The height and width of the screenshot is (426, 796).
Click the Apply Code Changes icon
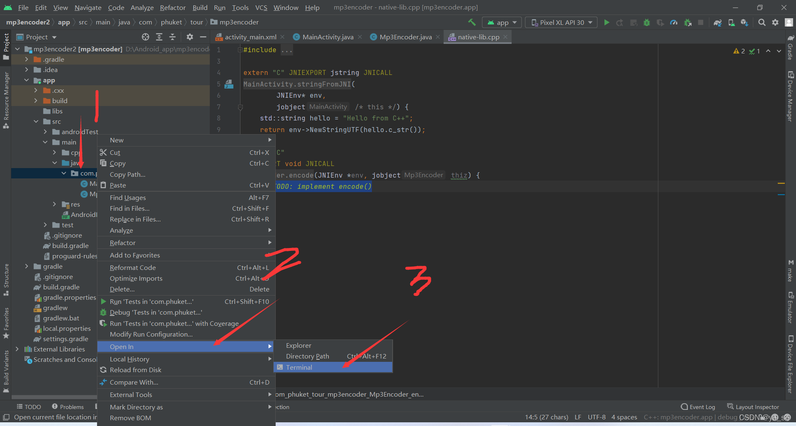(x=633, y=22)
